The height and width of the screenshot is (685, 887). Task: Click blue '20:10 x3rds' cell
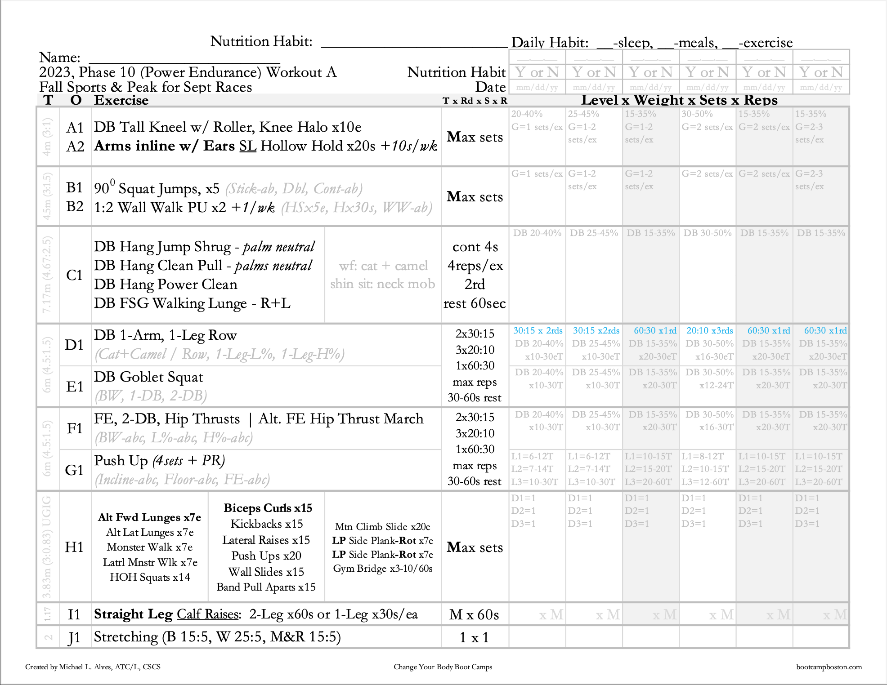click(709, 331)
